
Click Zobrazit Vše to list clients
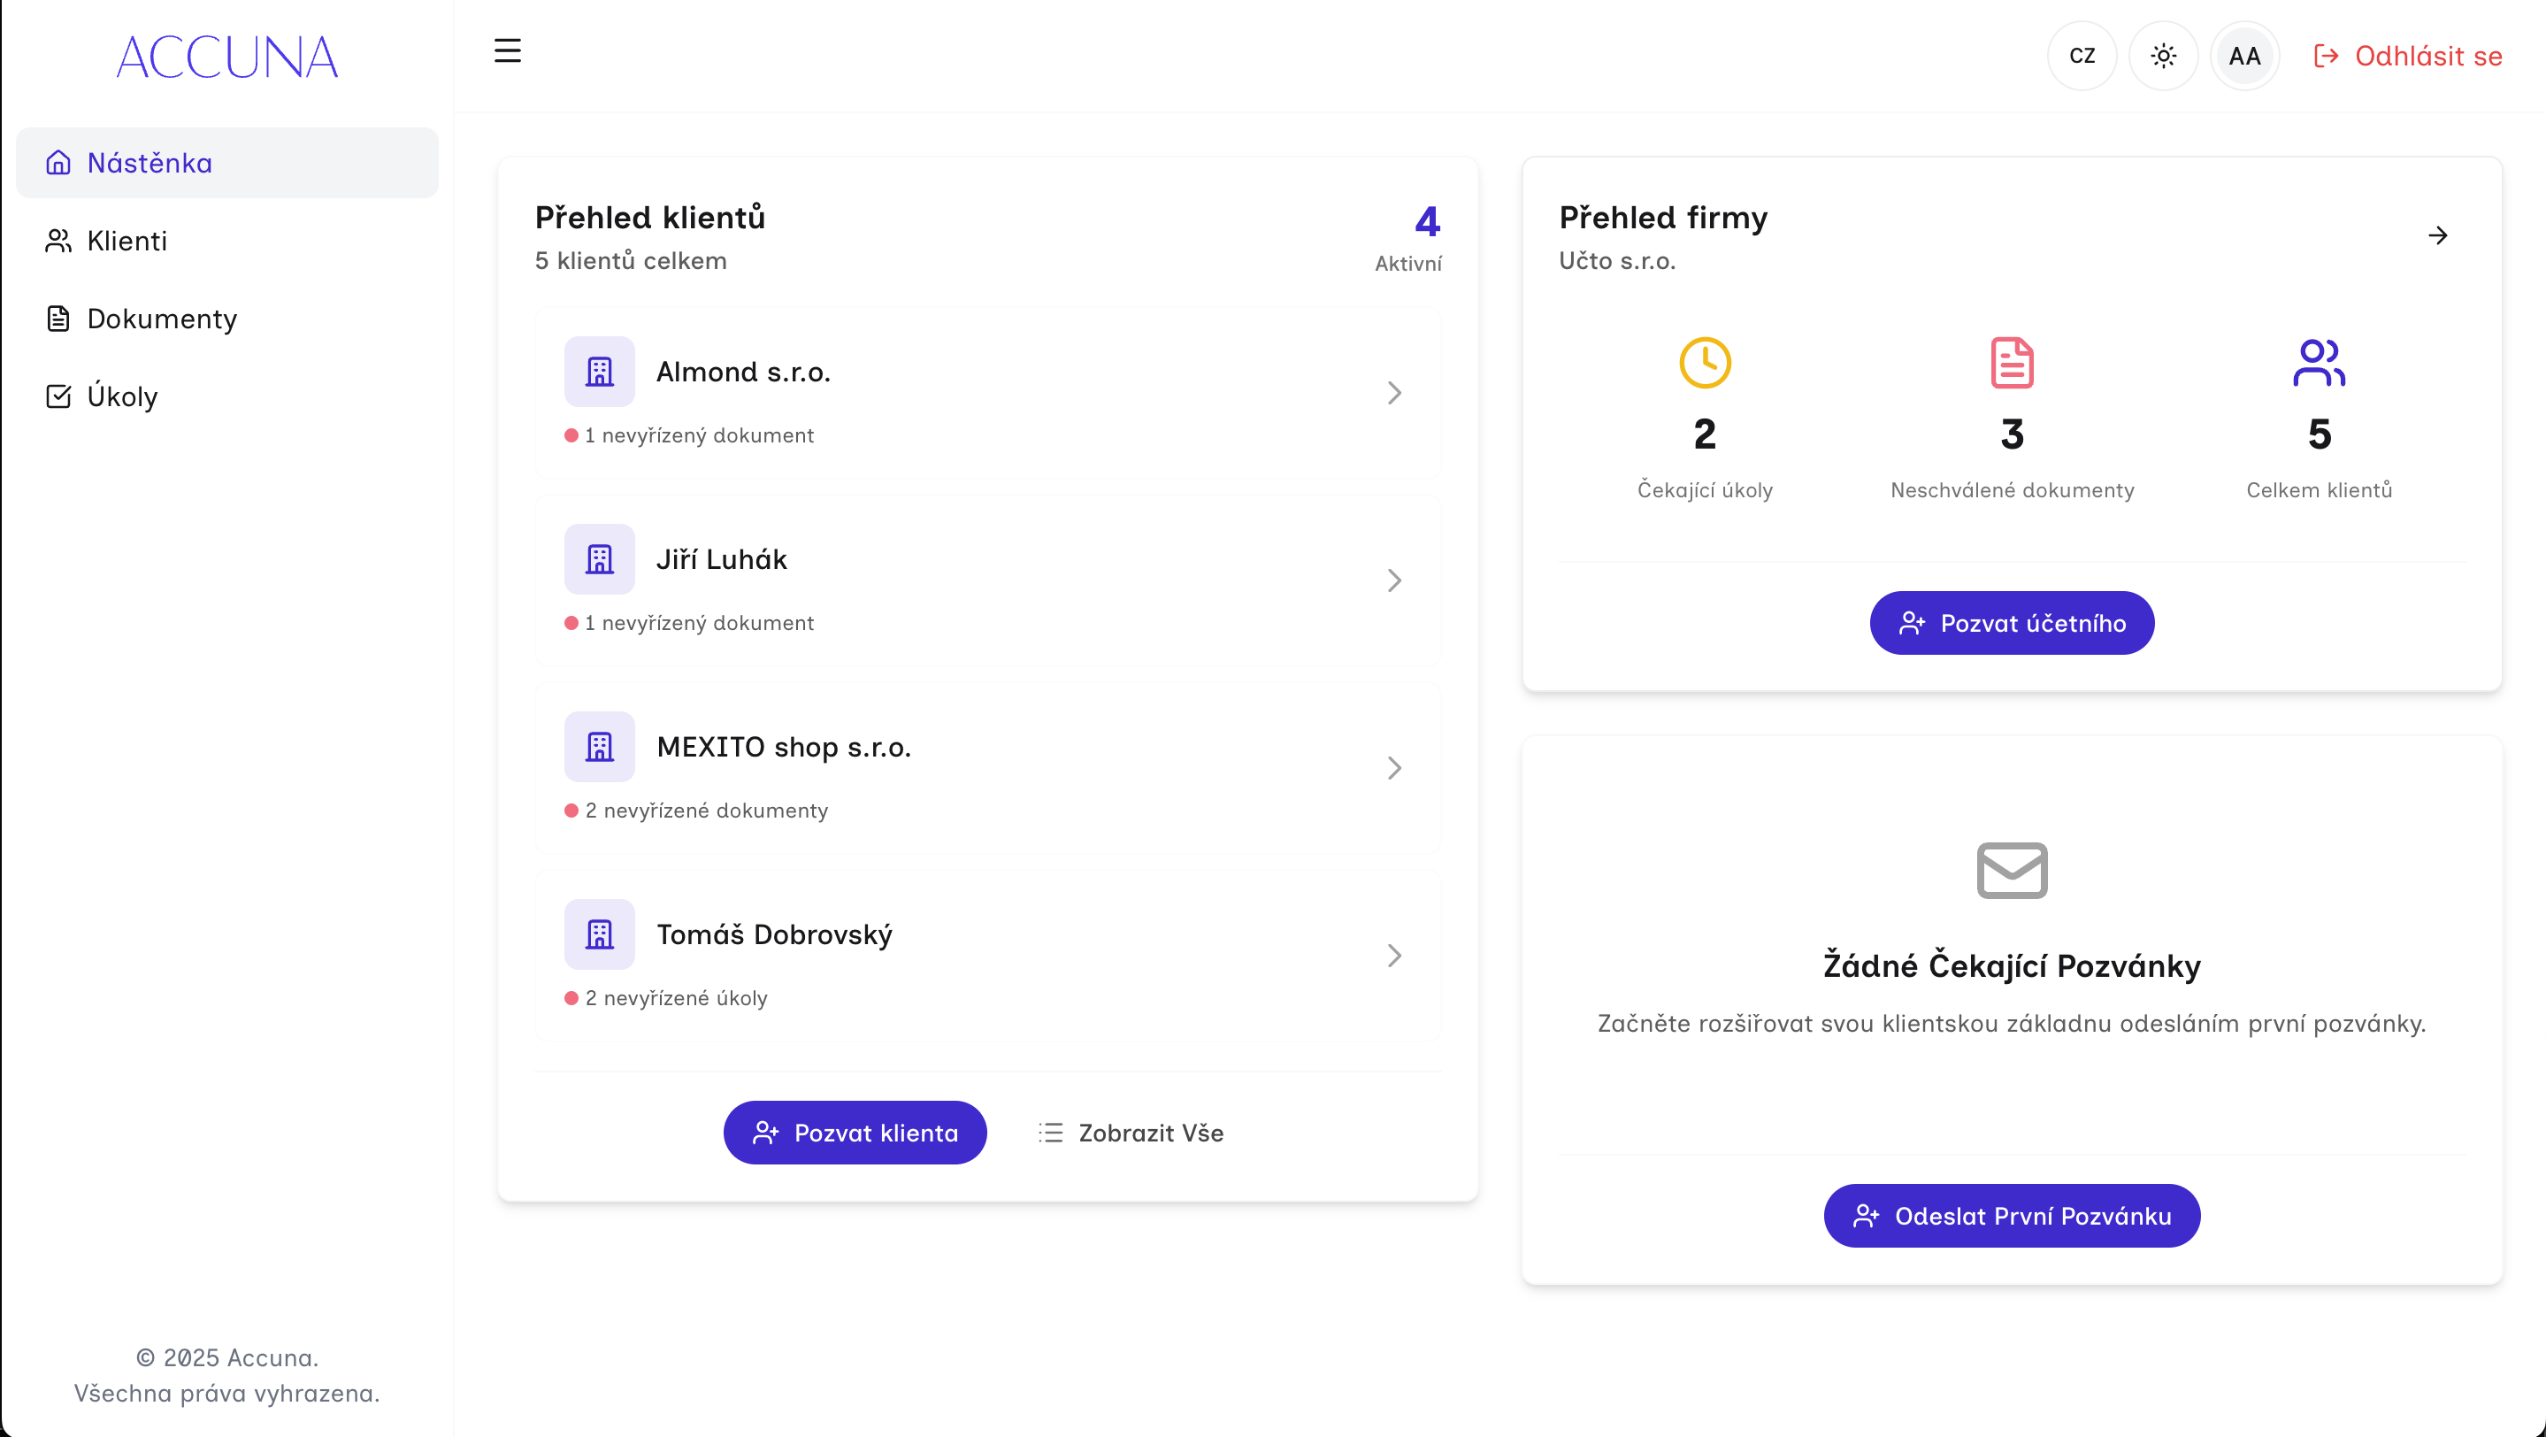click(x=1131, y=1133)
